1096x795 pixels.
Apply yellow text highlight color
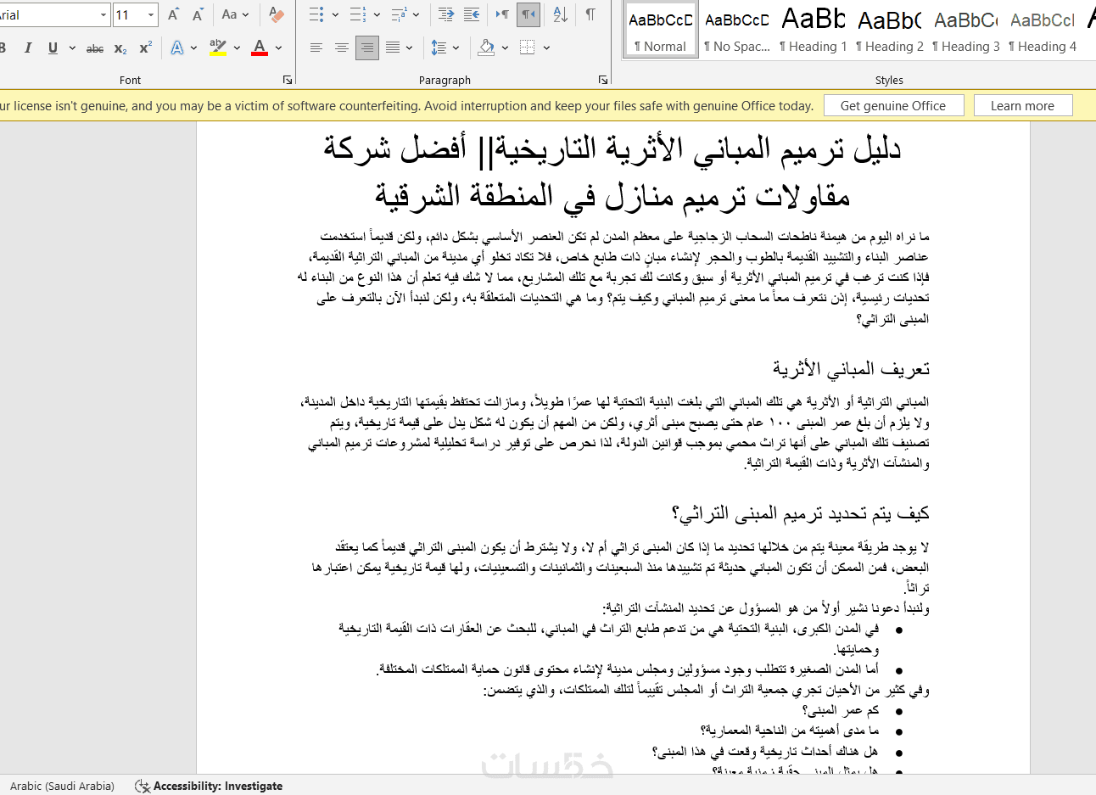pyautogui.click(x=218, y=48)
